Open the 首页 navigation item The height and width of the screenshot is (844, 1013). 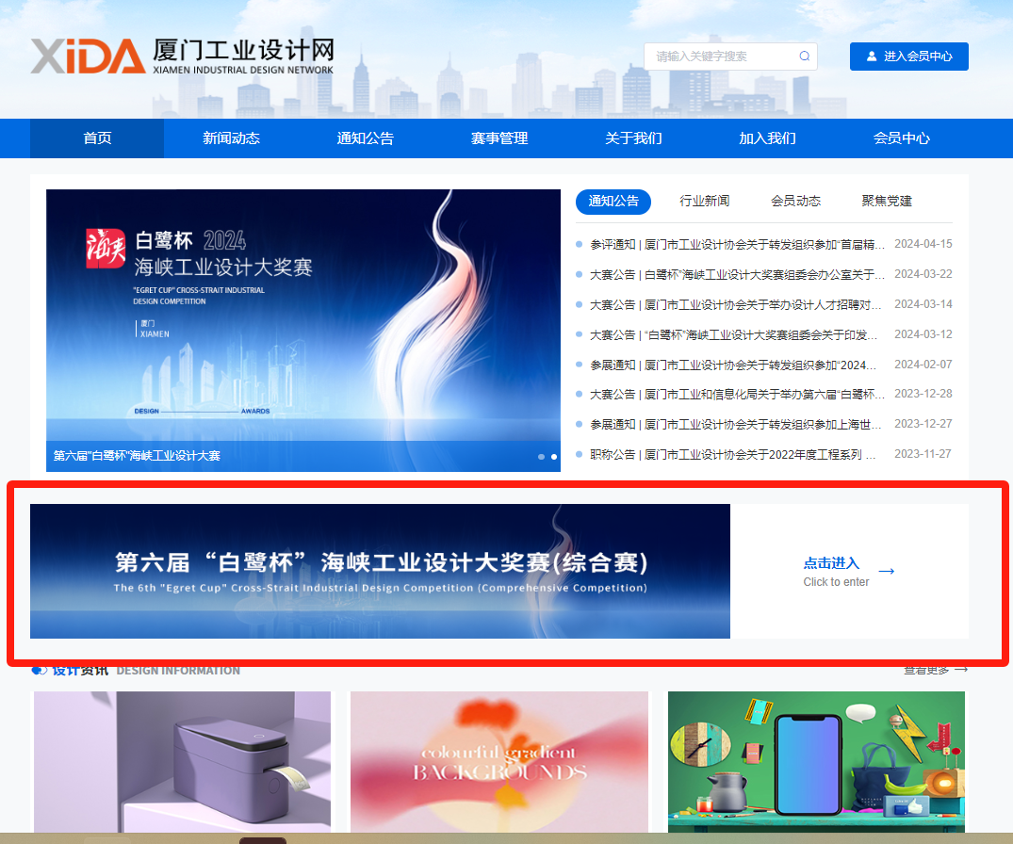(97, 138)
